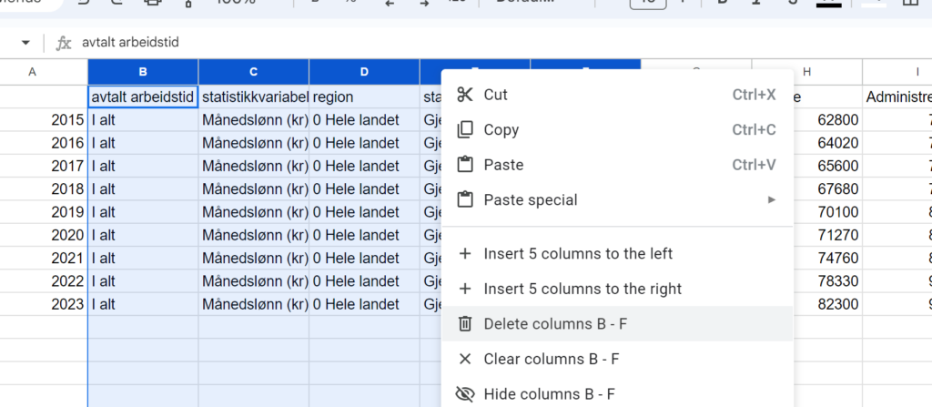Click the 'Administre' header cell in column I

tap(897, 97)
